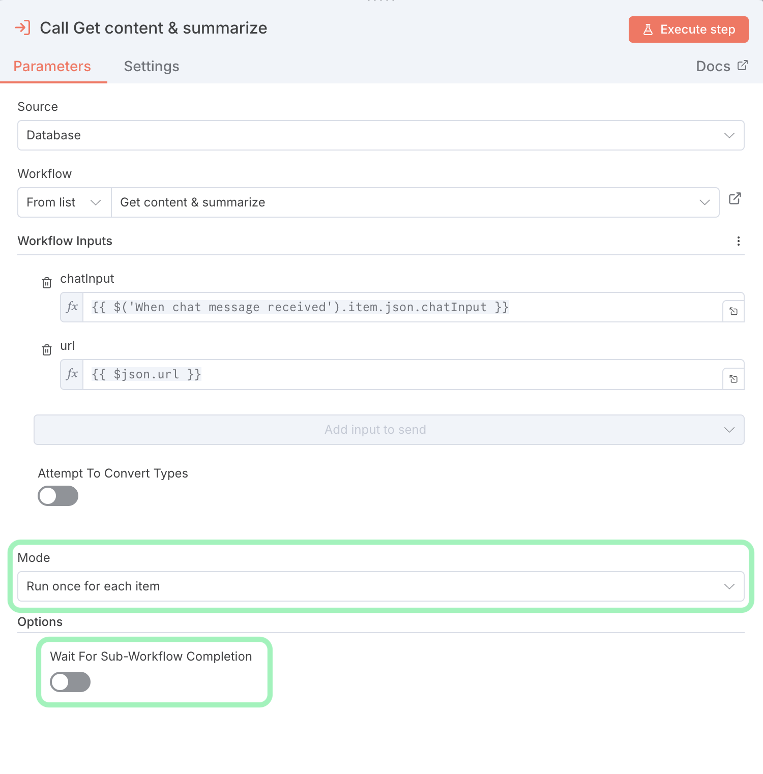Screen dimensions: 763x774
Task: Delete the url workflow input
Action: (47, 350)
